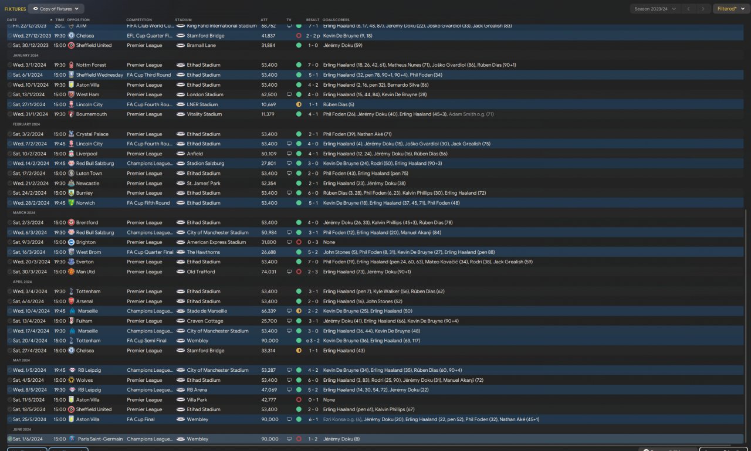Click the West Brom opposition name
This screenshot has height=451, width=751.
[x=87, y=252]
